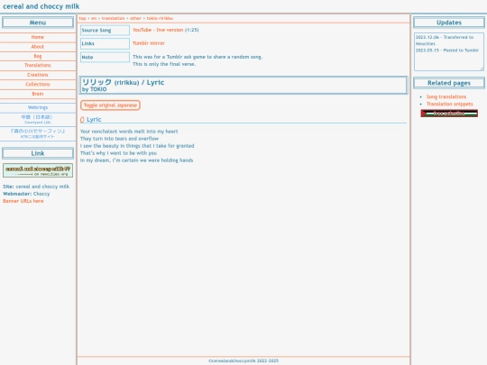Open the About menu link

[38, 47]
